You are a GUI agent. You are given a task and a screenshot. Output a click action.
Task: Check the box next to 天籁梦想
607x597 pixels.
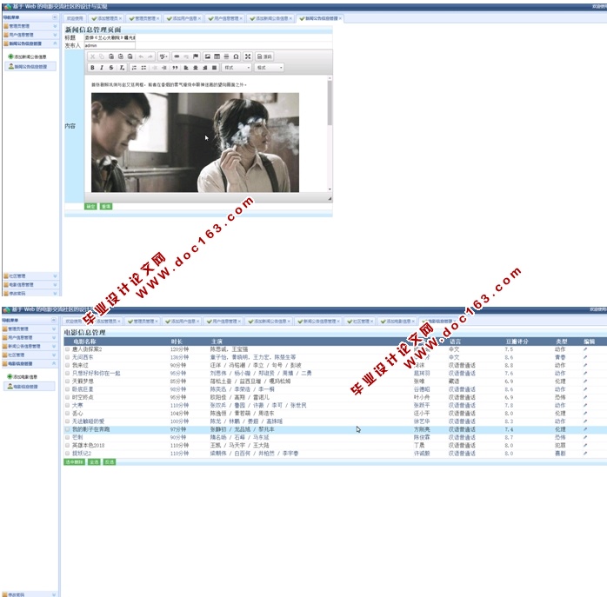[x=67, y=381]
